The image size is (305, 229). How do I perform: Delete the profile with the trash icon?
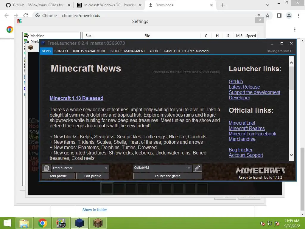pos(46,168)
